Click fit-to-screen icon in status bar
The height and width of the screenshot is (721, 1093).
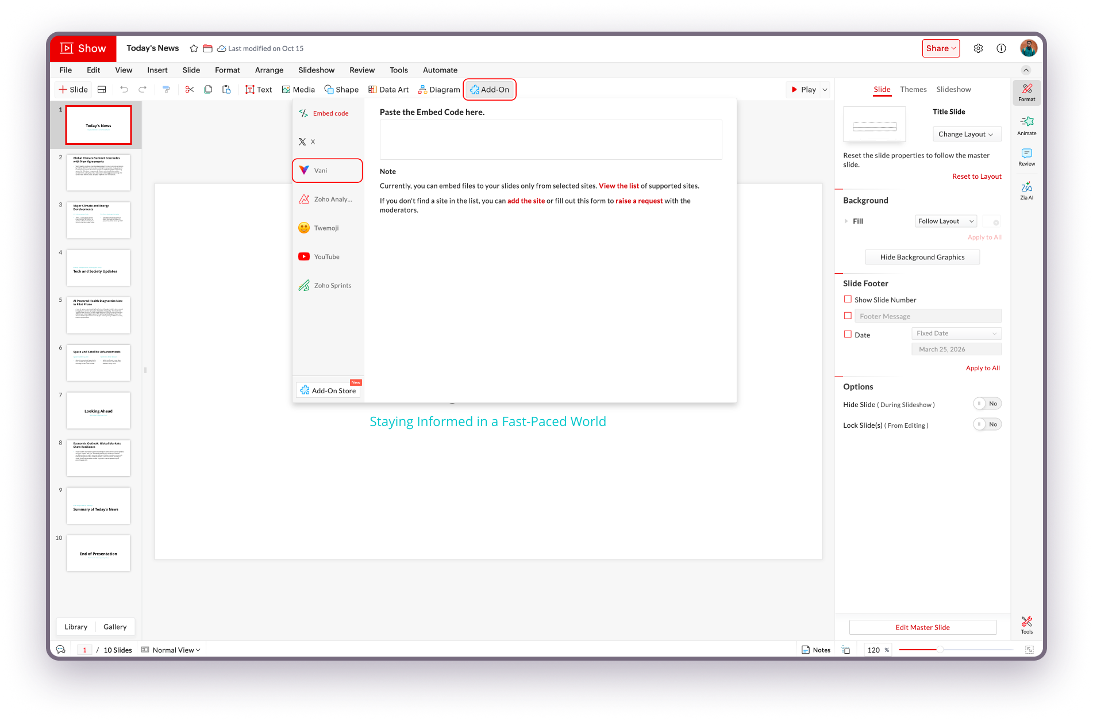point(1029,650)
